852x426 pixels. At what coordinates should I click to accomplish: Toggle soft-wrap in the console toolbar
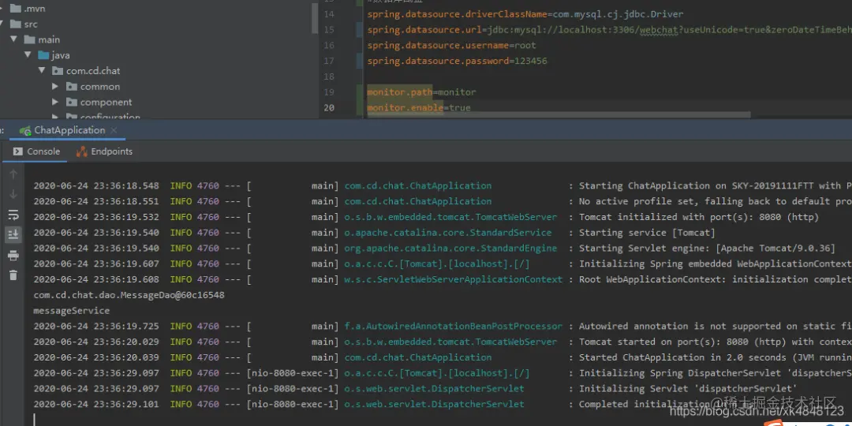(x=13, y=215)
